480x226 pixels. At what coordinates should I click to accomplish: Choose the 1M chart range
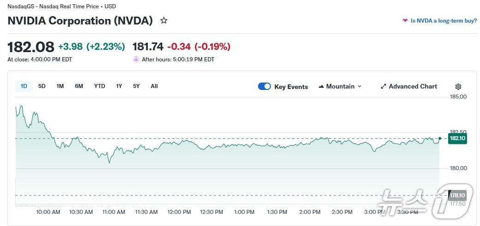[60, 86]
